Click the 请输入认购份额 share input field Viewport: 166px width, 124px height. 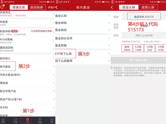(x=143, y=35)
